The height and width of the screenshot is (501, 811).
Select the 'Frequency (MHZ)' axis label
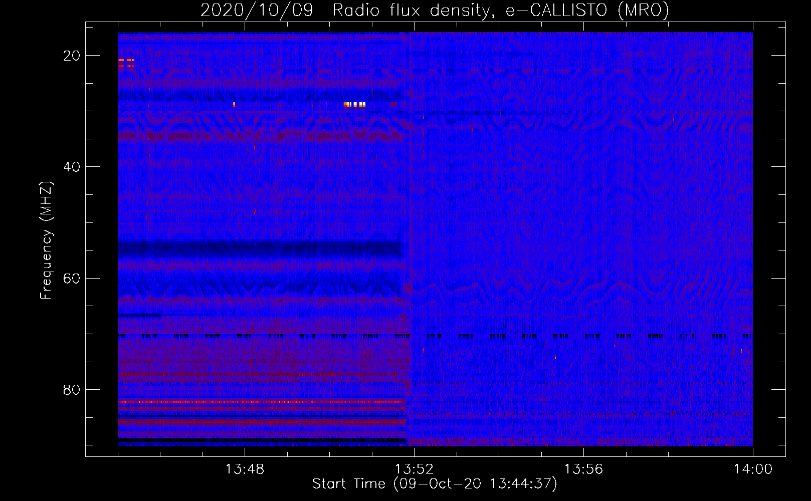[46, 240]
